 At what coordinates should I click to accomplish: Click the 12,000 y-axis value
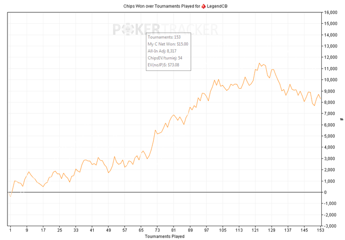(331, 57)
